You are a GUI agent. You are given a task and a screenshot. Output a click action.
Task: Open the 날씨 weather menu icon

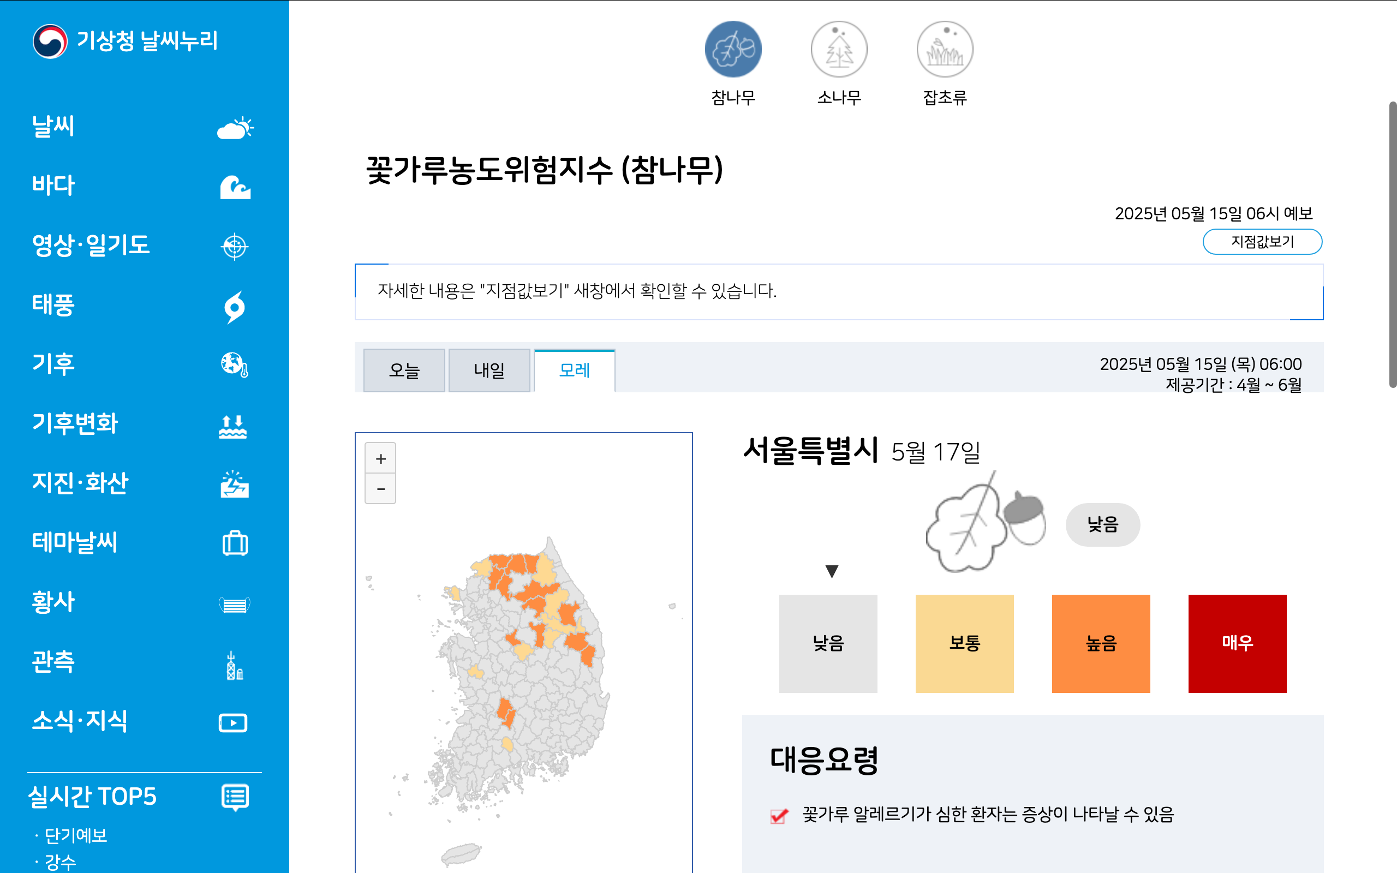[235, 128]
